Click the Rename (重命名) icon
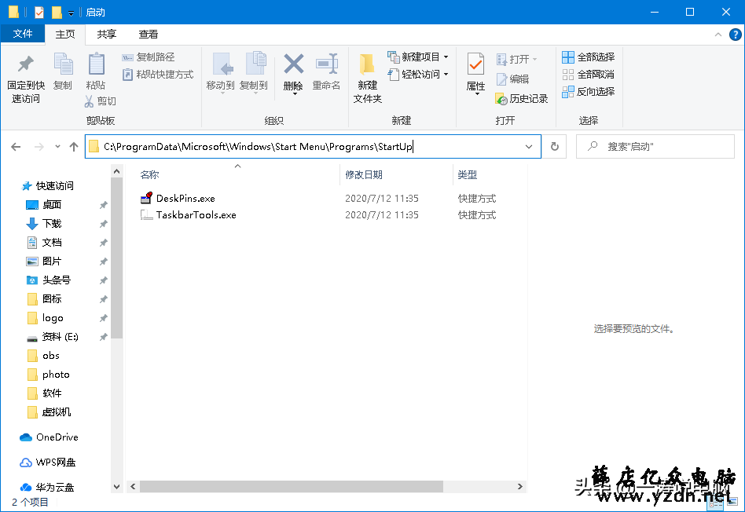This screenshot has width=745, height=512. [326, 64]
